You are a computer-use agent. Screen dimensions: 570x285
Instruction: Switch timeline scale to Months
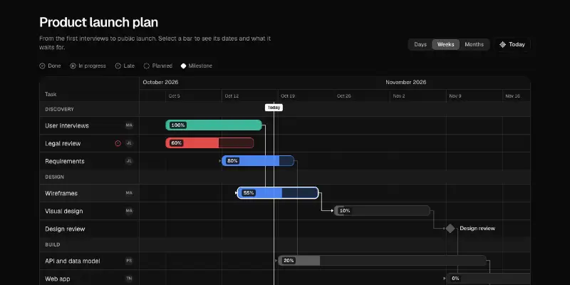[x=474, y=44]
